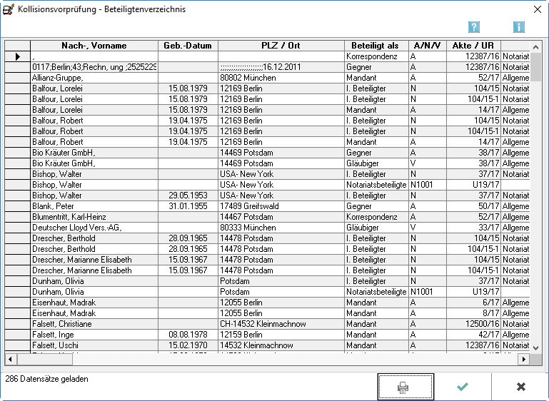Sort by Akte / UR column header
549x401 pixels.
click(474, 46)
